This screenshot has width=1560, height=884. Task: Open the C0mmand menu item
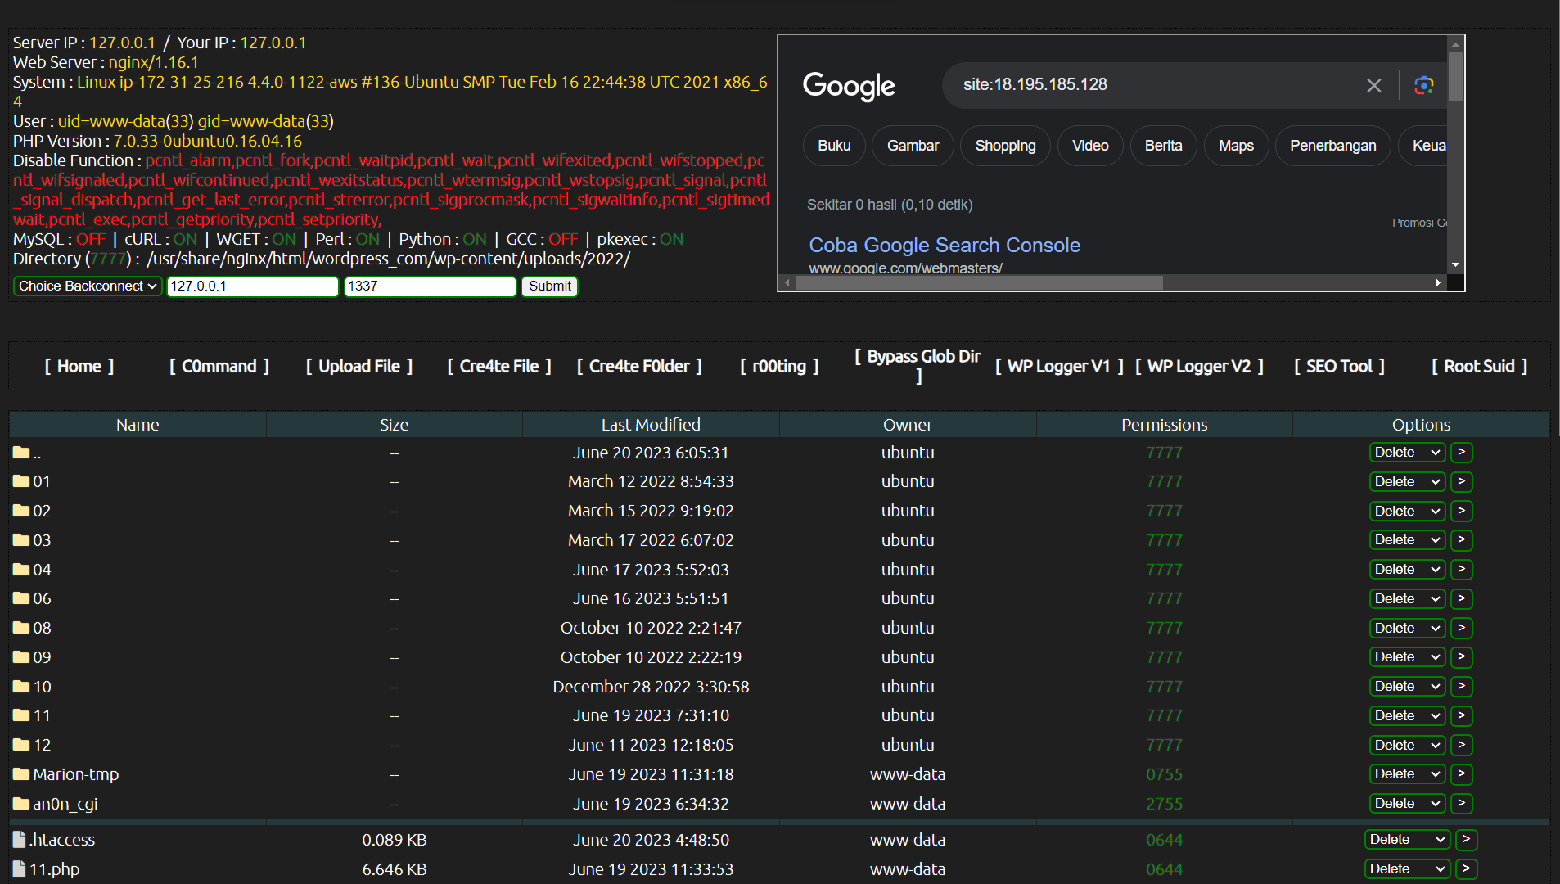(219, 367)
